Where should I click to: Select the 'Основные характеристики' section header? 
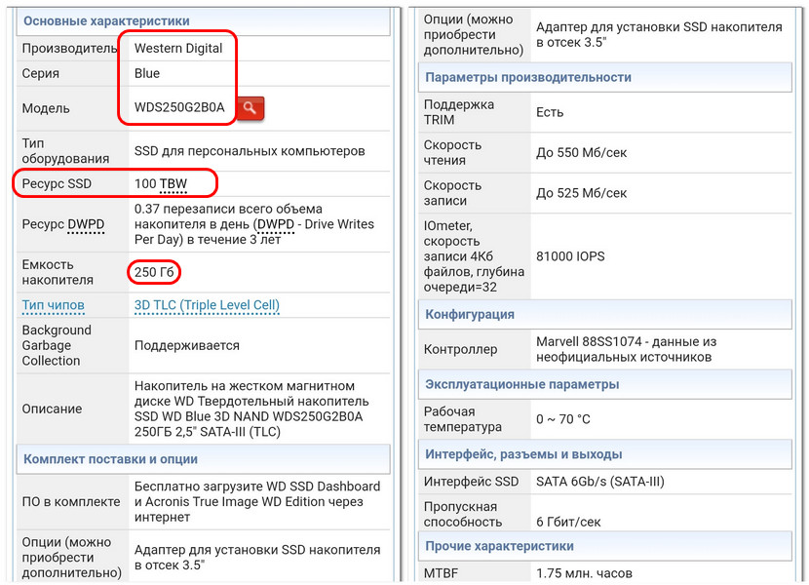(x=204, y=21)
